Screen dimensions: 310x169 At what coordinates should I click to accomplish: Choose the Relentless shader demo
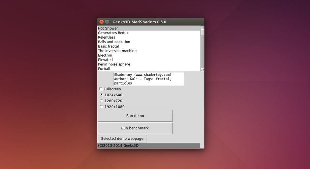click(x=106, y=37)
